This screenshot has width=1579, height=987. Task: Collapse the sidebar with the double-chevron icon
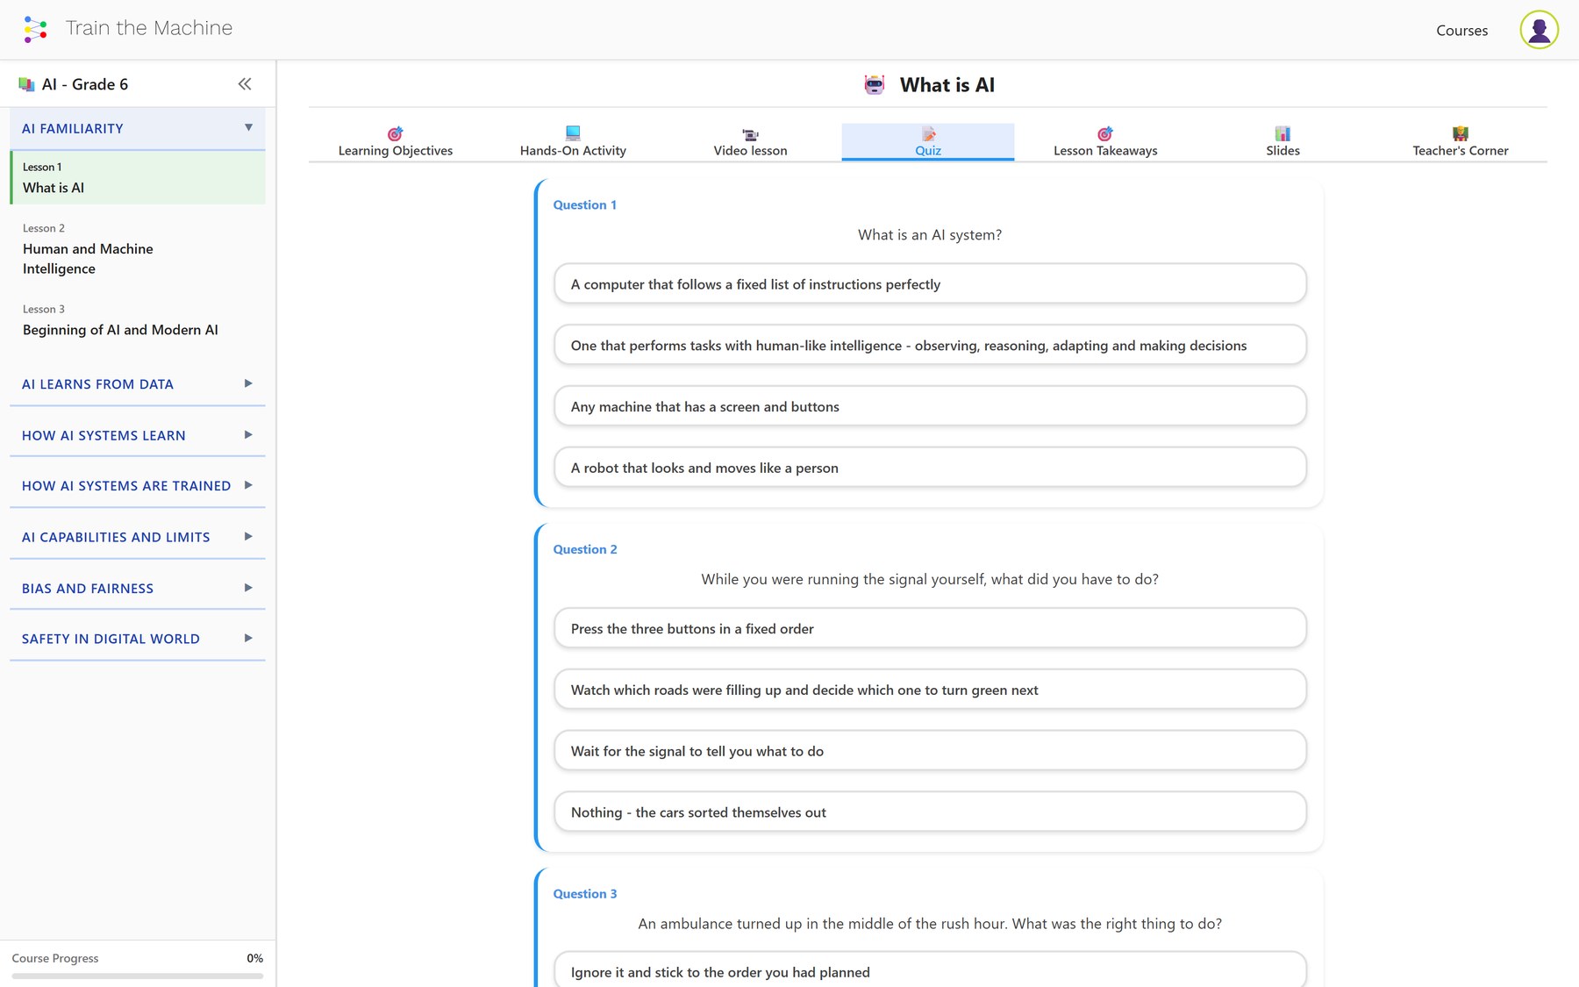[245, 84]
